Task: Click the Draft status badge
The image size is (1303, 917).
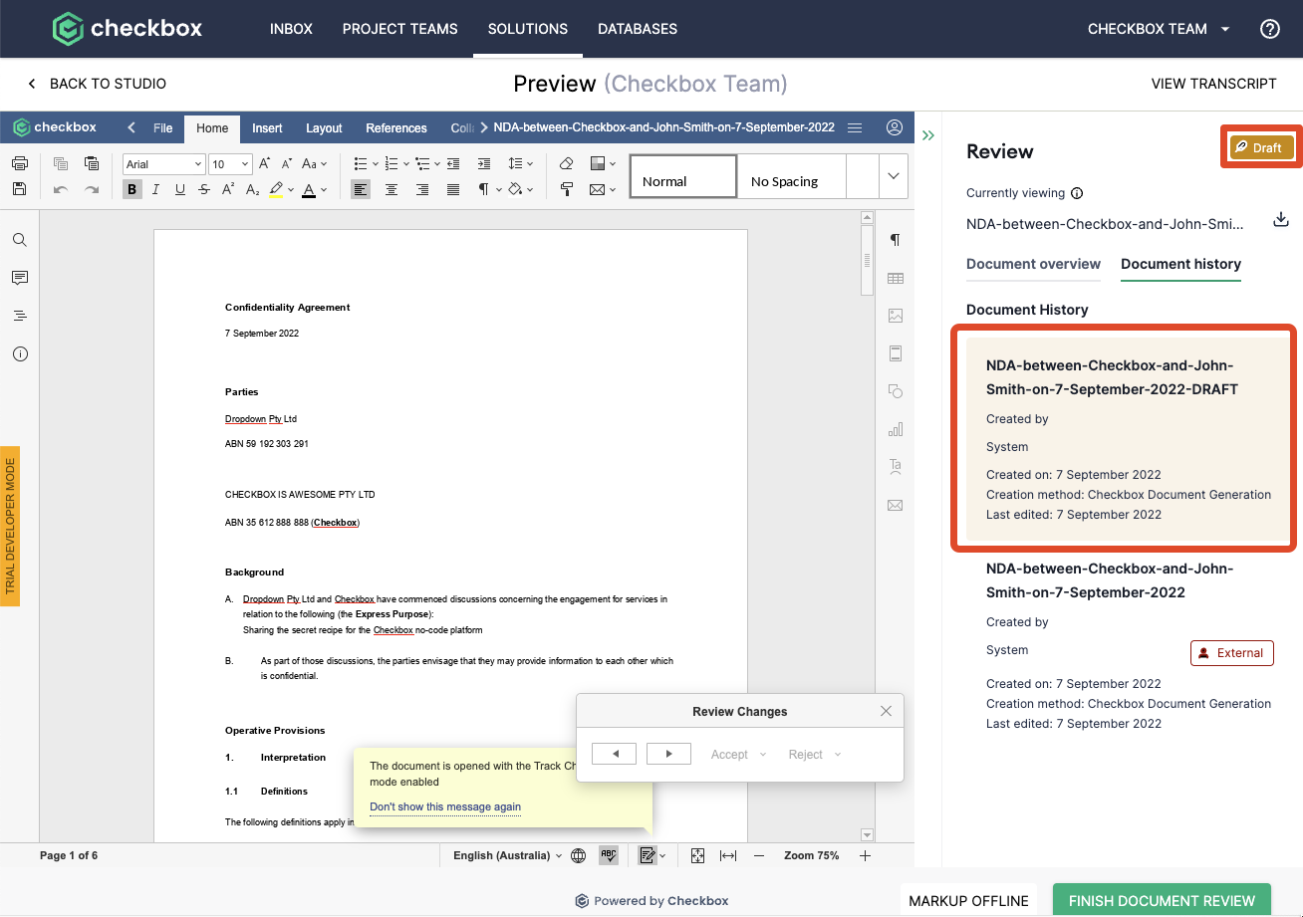Action: pos(1261,147)
